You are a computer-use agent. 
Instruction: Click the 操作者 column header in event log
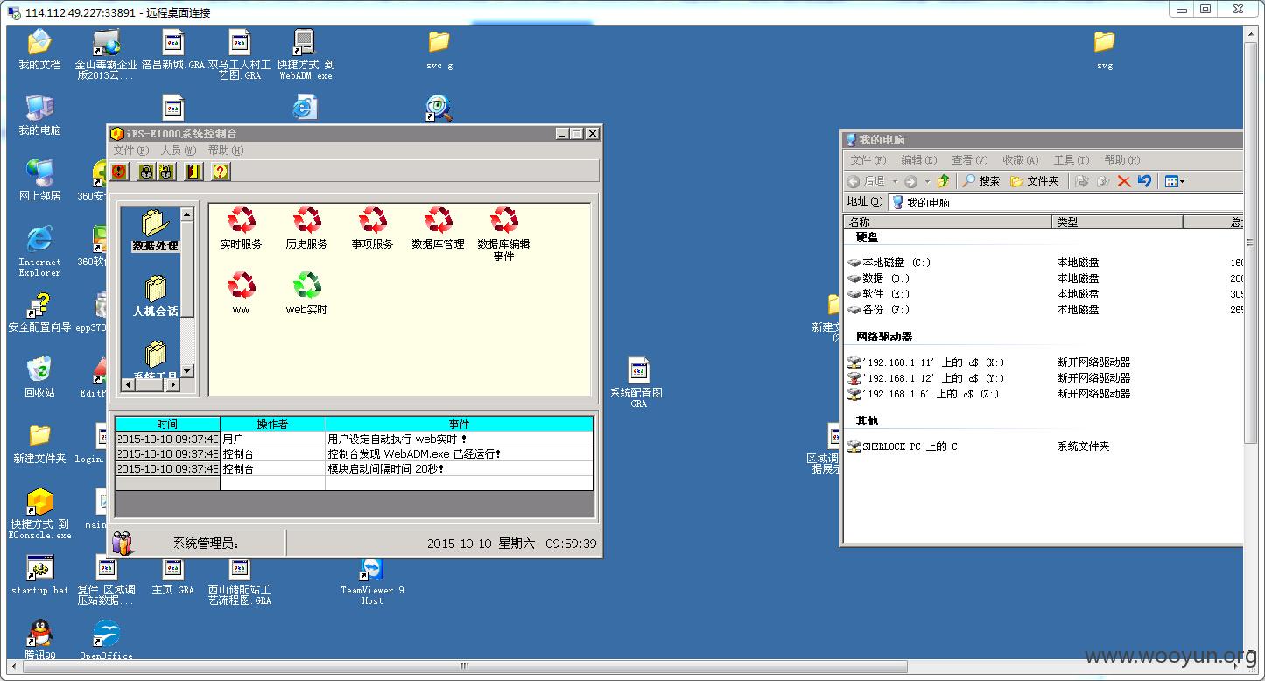coord(272,424)
